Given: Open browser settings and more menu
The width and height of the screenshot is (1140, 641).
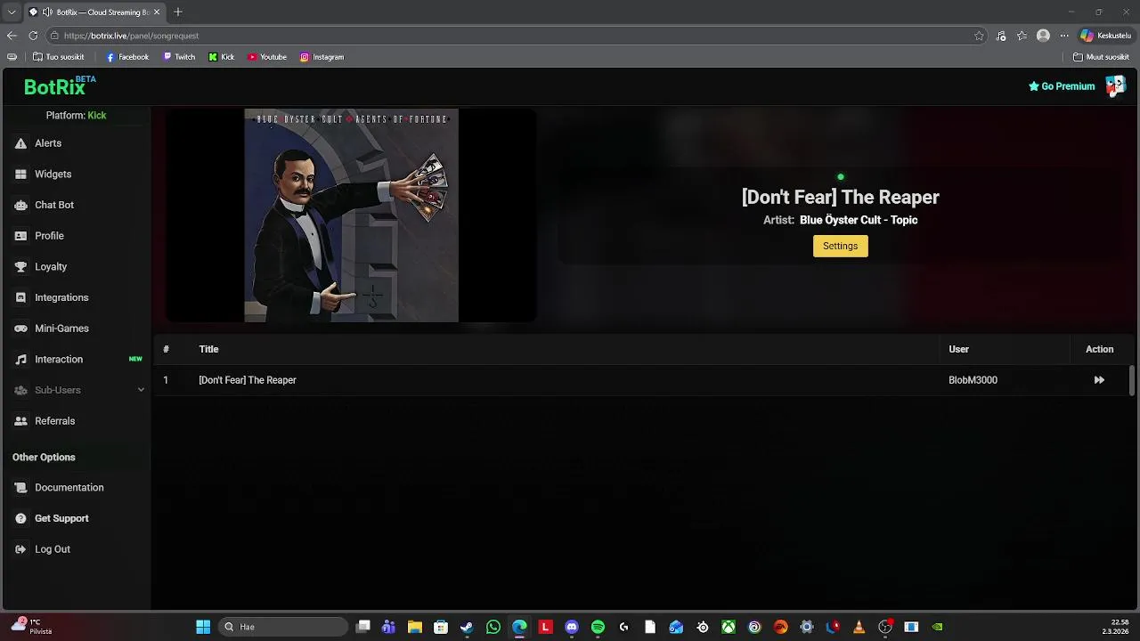Looking at the screenshot, I should click(x=1063, y=36).
